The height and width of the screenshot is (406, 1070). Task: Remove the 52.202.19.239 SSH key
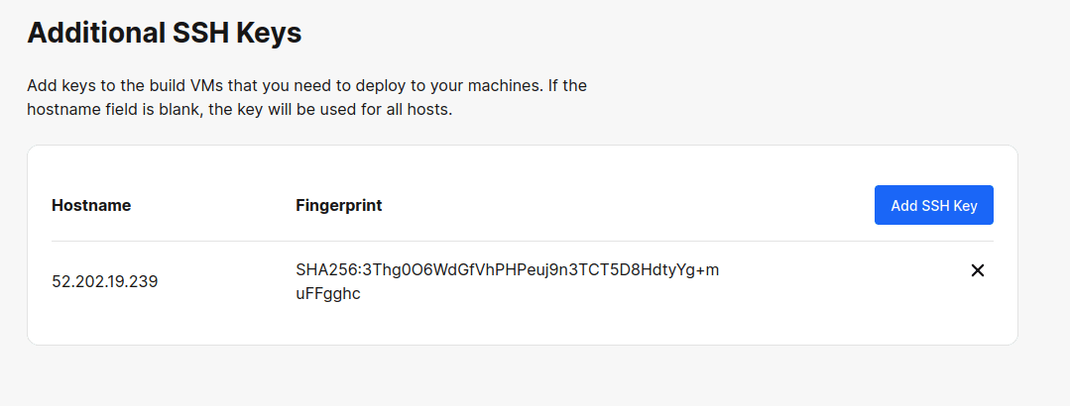977,270
